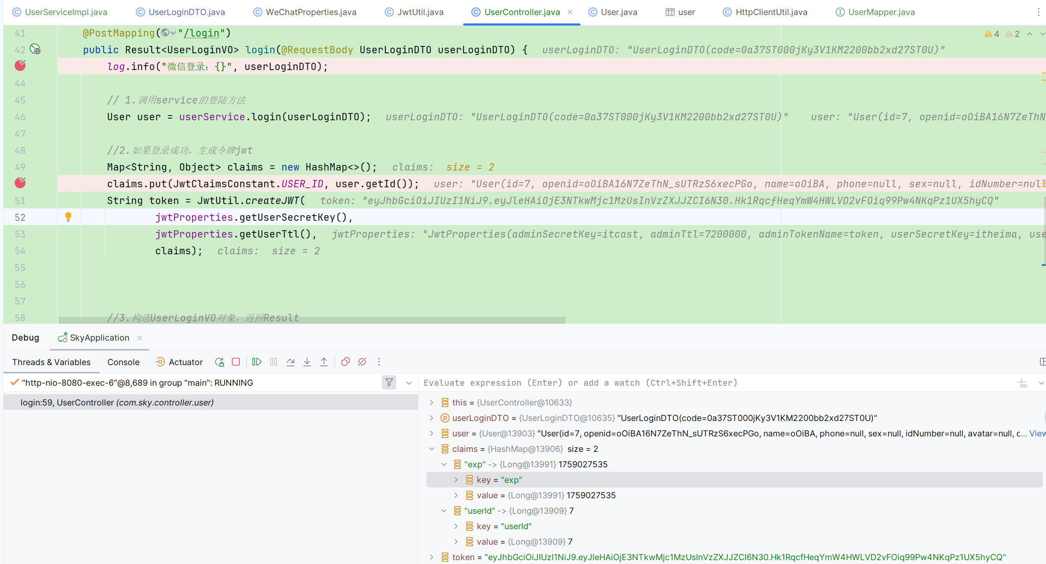Open the WeChatProperties.java tab
Image resolution: width=1046 pixels, height=564 pixels.
pyautogui.click(x=305, y=12)
